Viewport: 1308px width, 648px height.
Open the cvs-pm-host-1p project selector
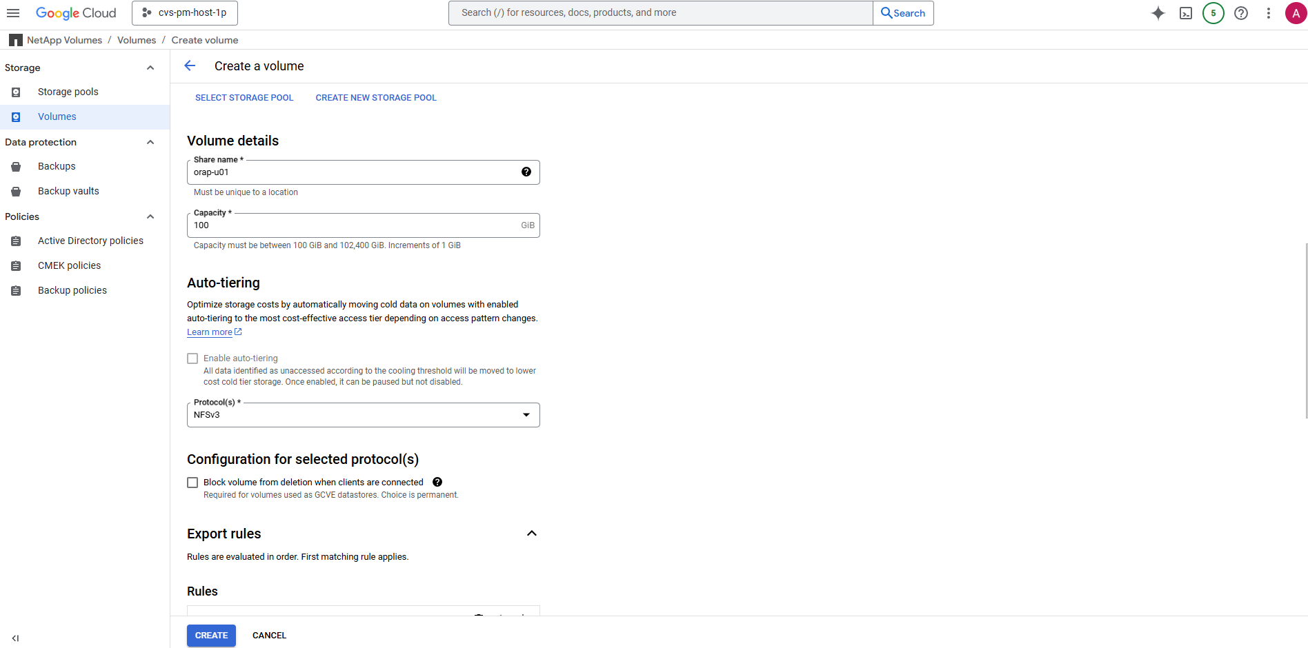[185, 13]
